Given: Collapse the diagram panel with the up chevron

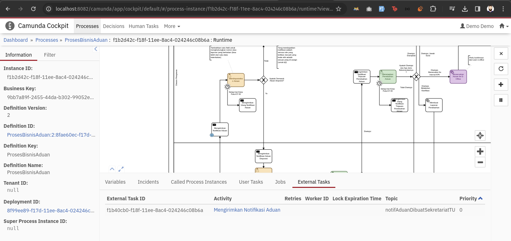Looking at the screenshot, I should click(112, 169).
